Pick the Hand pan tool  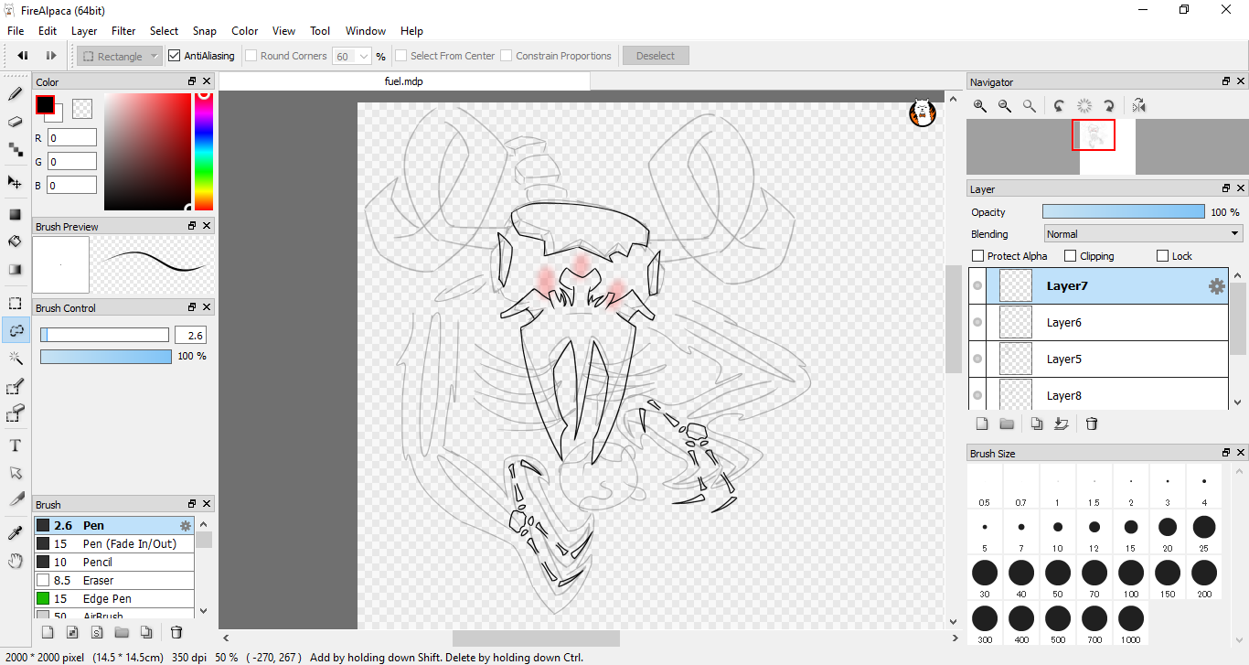click(15, 561)
